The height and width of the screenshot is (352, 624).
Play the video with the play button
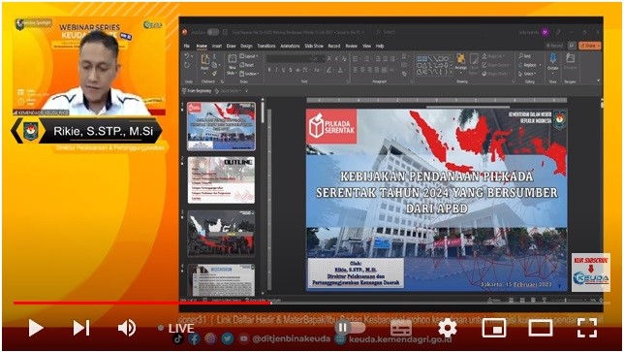(x=36, y=328)
